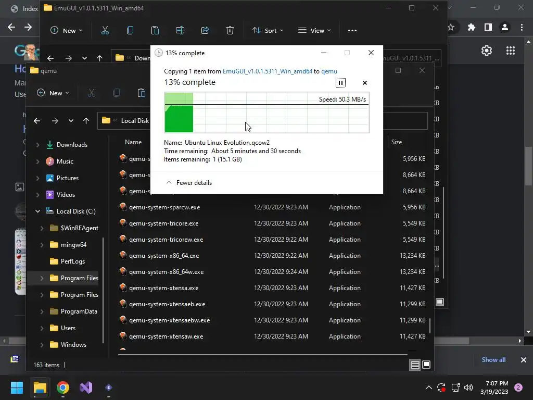Open the EmuGUI_v1.0.1.5311_Win_amd64 source link

267,71
